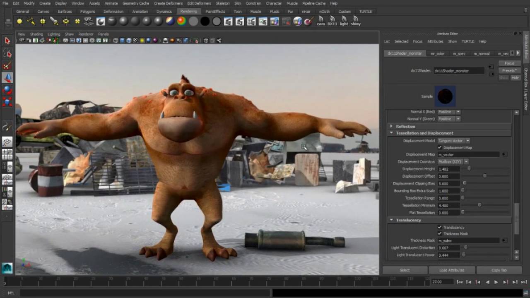Viewport: 530px width, 298px height.
Task: Click the input connection icon beside dx11Shader name
Action: 491,67
